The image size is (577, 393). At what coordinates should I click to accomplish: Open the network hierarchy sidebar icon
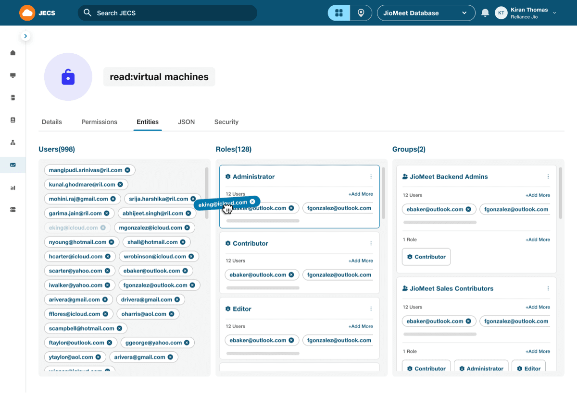click(13, 143)
